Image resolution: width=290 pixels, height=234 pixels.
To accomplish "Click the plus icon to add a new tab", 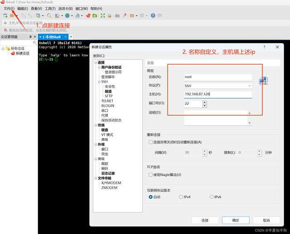I will [x=71, y=37].
